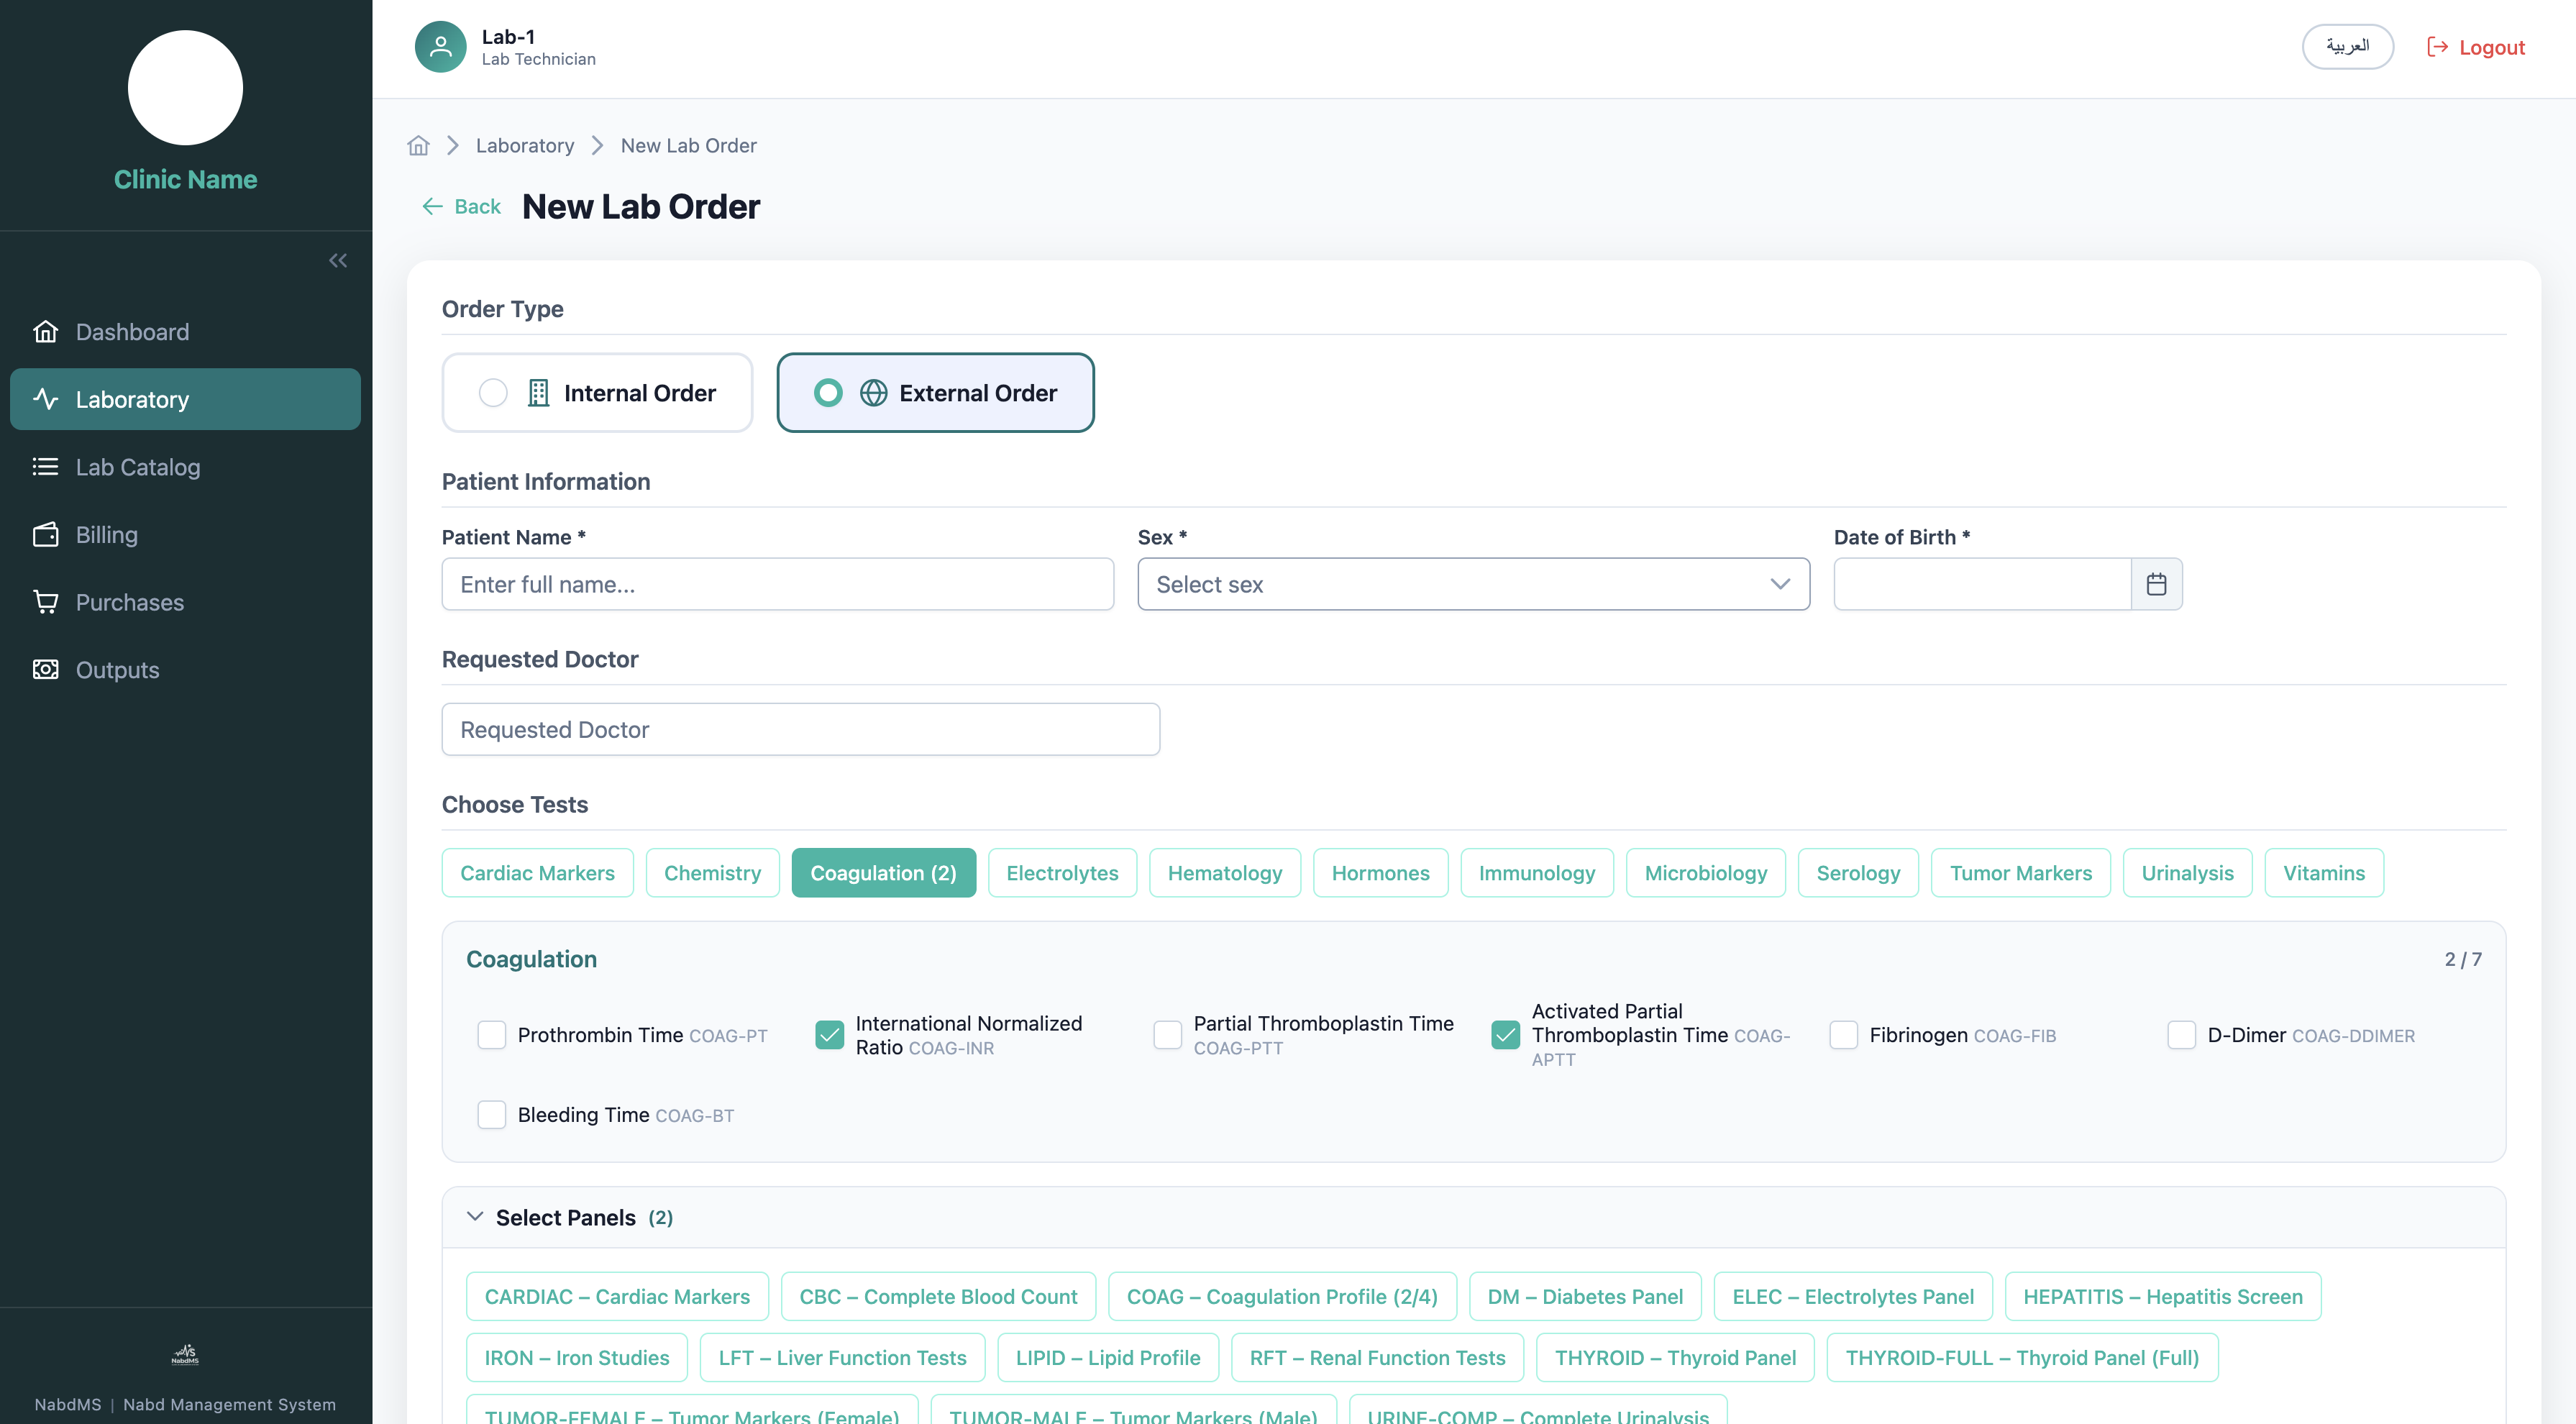Select LIPID – Lipid Profile panel
2576x1424 pixels.
click(x=1108, y=1357)
